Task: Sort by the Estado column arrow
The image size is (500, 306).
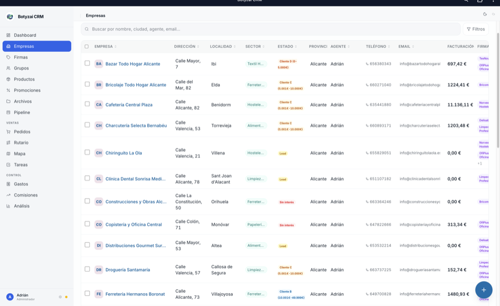Action: pos(296,47)
